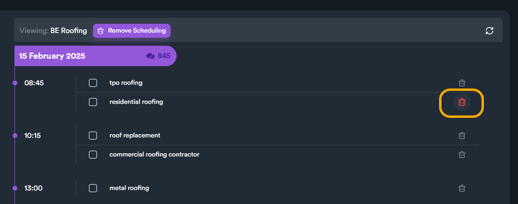Click the 15 February 2025 date header
The image size is (518, 204).
52,56
